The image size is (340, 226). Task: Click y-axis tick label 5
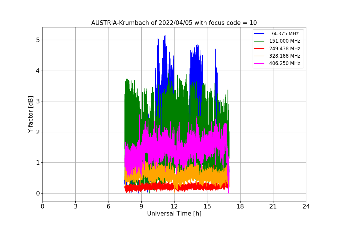38,40
